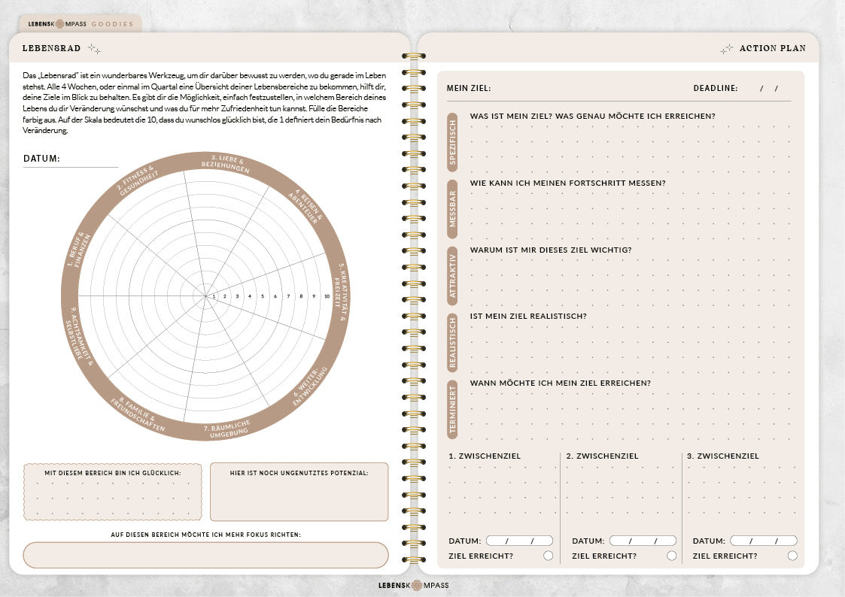Screen dimensions: 845x597
Task: Select the Attraktiv vertical label
Action: click(x=453, y=276)
